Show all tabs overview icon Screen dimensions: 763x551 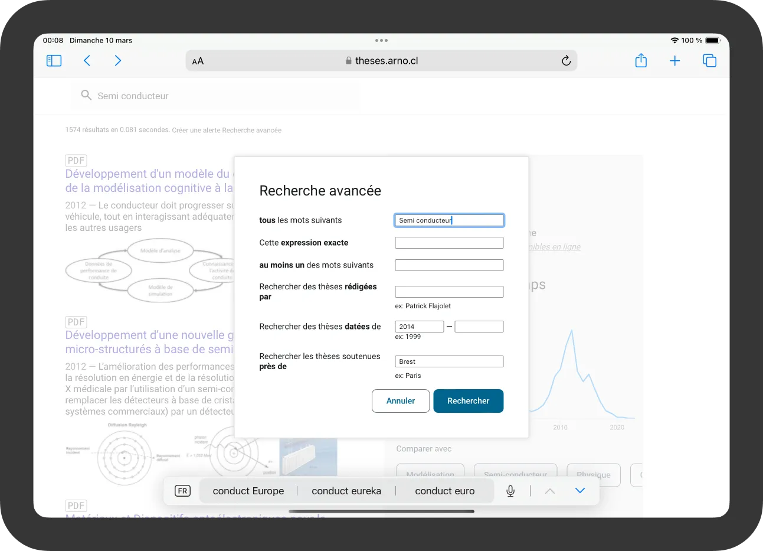click(x=709, y=61)
